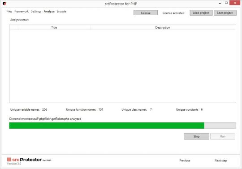Click the green analysis progress bar
The width and height of the screenshot is (242, 169).
[122, 126]
